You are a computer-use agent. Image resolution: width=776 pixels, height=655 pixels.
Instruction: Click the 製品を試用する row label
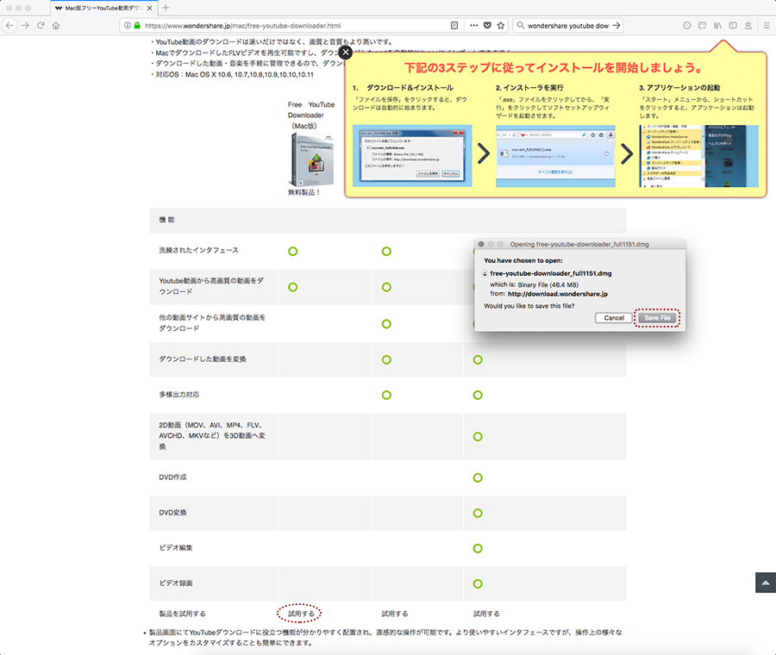coord(182,614)
